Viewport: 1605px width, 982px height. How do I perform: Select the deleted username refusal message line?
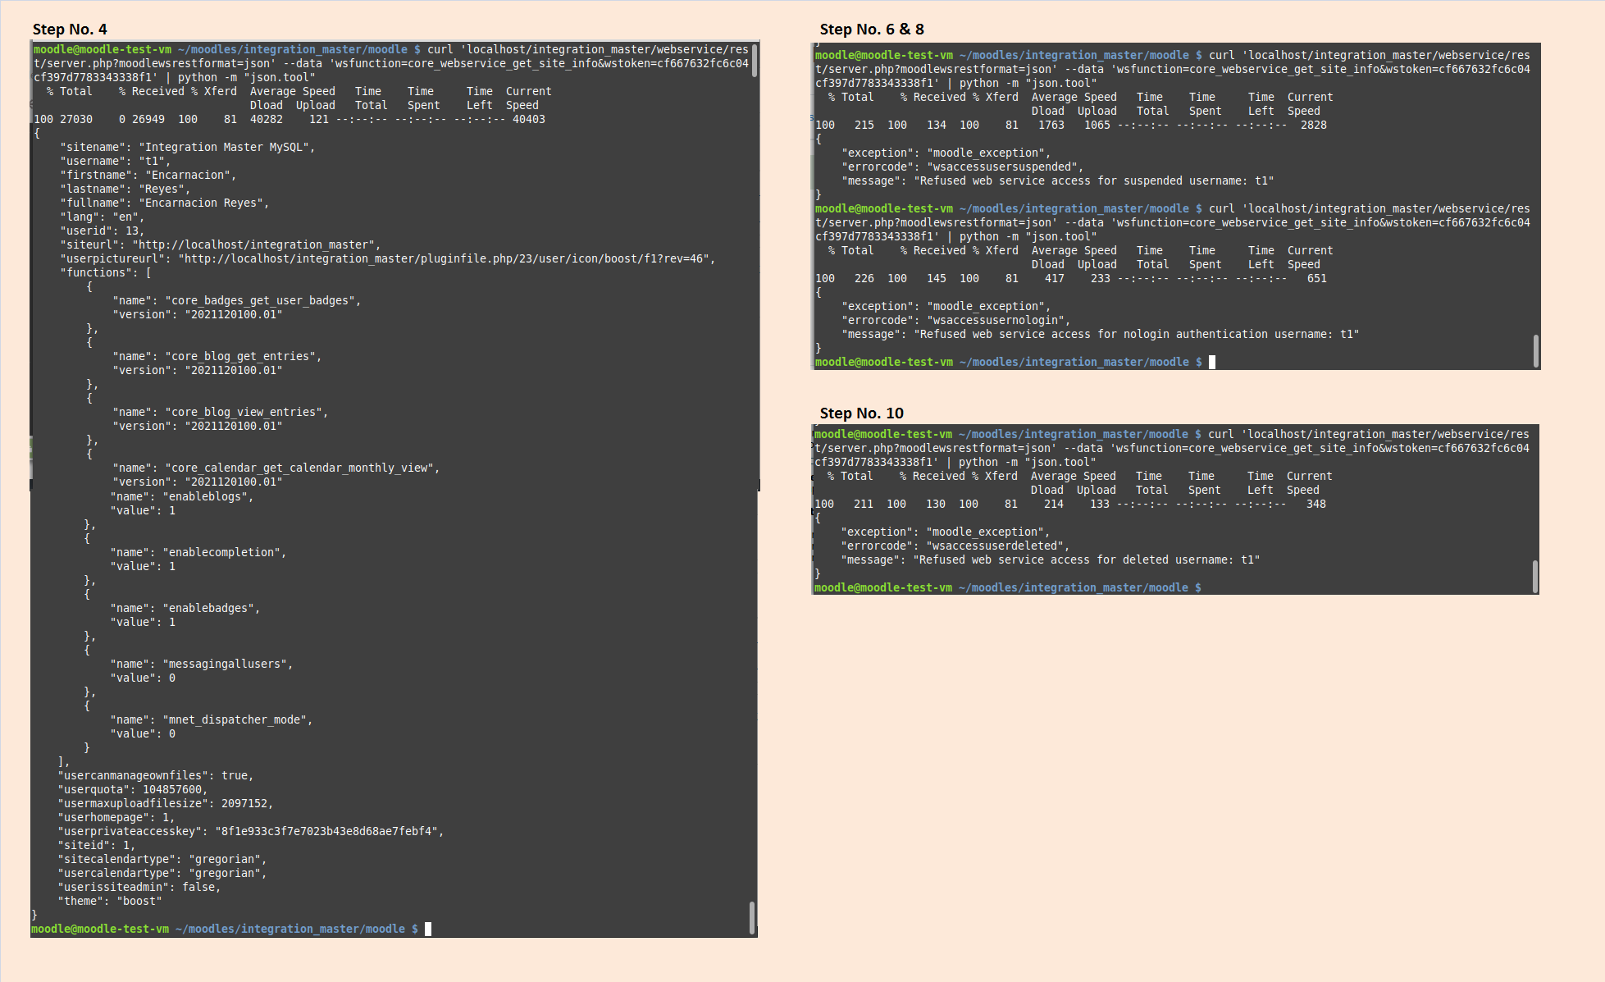pos(1051,560)
